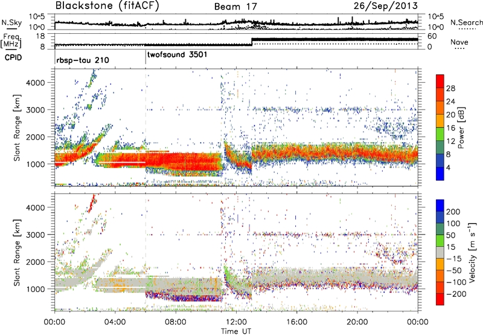Click the "2000" range tick of power panel
This screenshot has height=335, width=483.
[x=35, y=137]
